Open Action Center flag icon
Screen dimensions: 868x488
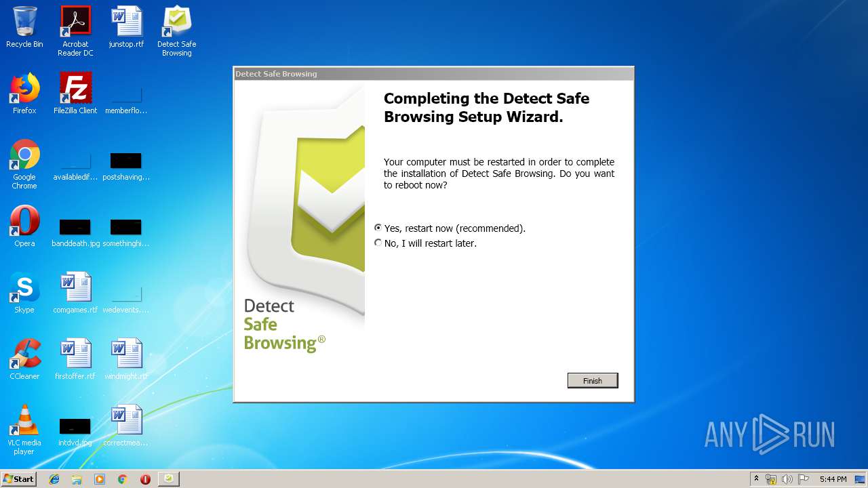pyautogui.click(x=804, y=479)
